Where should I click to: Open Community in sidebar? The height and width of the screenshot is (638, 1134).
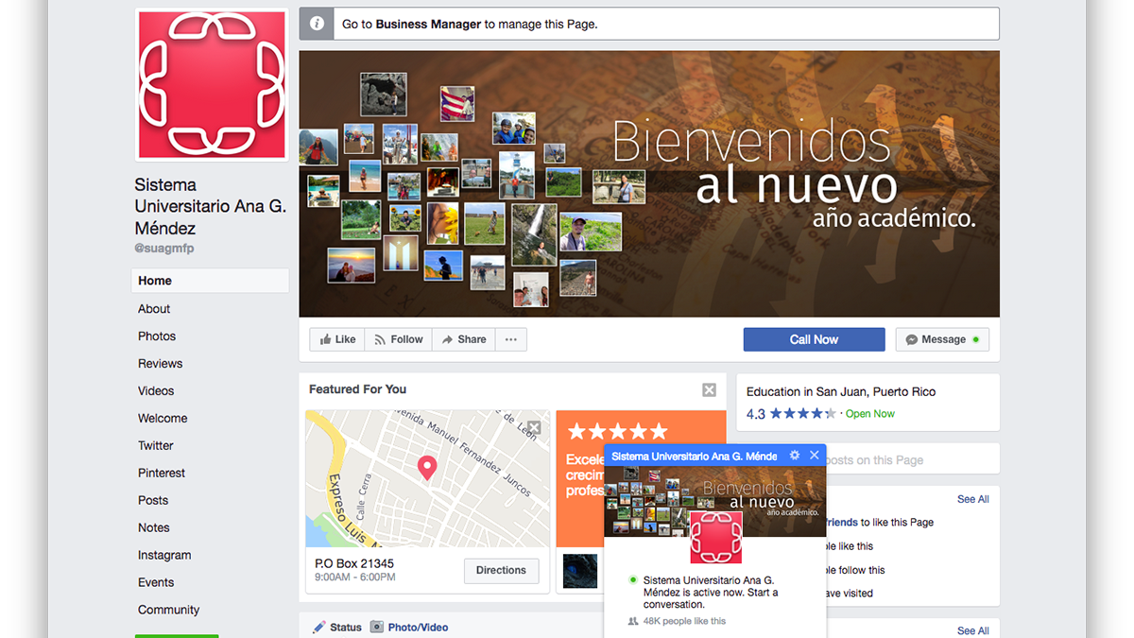[169, 611]
